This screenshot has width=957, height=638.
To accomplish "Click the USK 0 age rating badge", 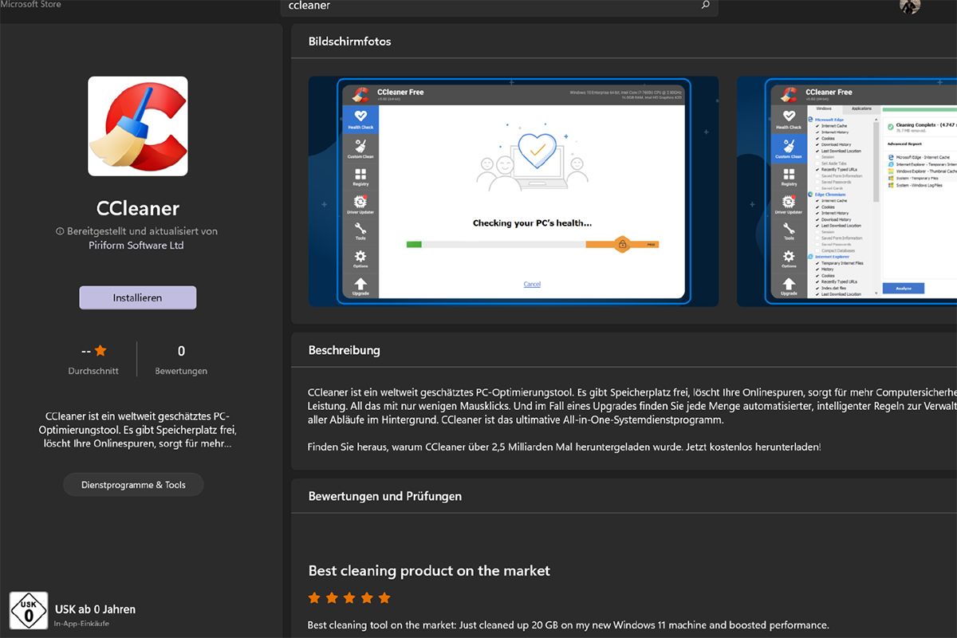I will pyautogui.click(x=29, y=611).
